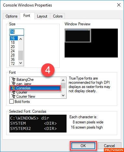Image resolution: width=124 pixels, height=152 pixels.
Task: Enable the Bold fonts checkbox
Action: coord(12,102)
